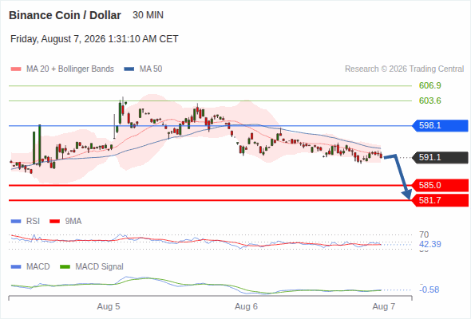Click the Research © 2026 Trading Central credit
Viewport: 471px width, 319px height.
coord(404,69)
